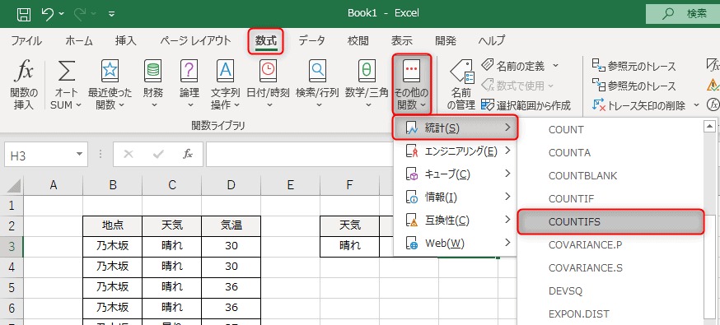
Task: Click the formula bar fx icon
Action: [x=188, y=155]
